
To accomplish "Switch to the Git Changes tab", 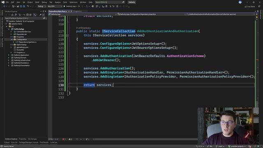I will 32,139.
